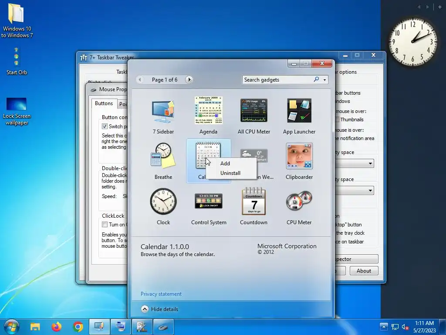Show hidden system tray icons
This screenshot has width=446, height=335.
click(x=383, y=327)
